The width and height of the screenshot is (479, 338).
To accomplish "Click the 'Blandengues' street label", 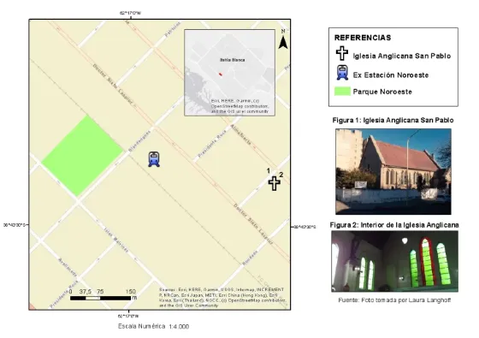I will (x=139, y=141).
